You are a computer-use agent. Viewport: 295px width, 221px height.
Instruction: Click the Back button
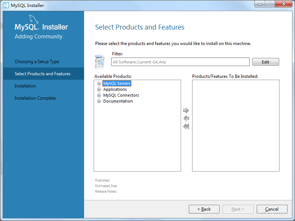click(x=204, y=209)
